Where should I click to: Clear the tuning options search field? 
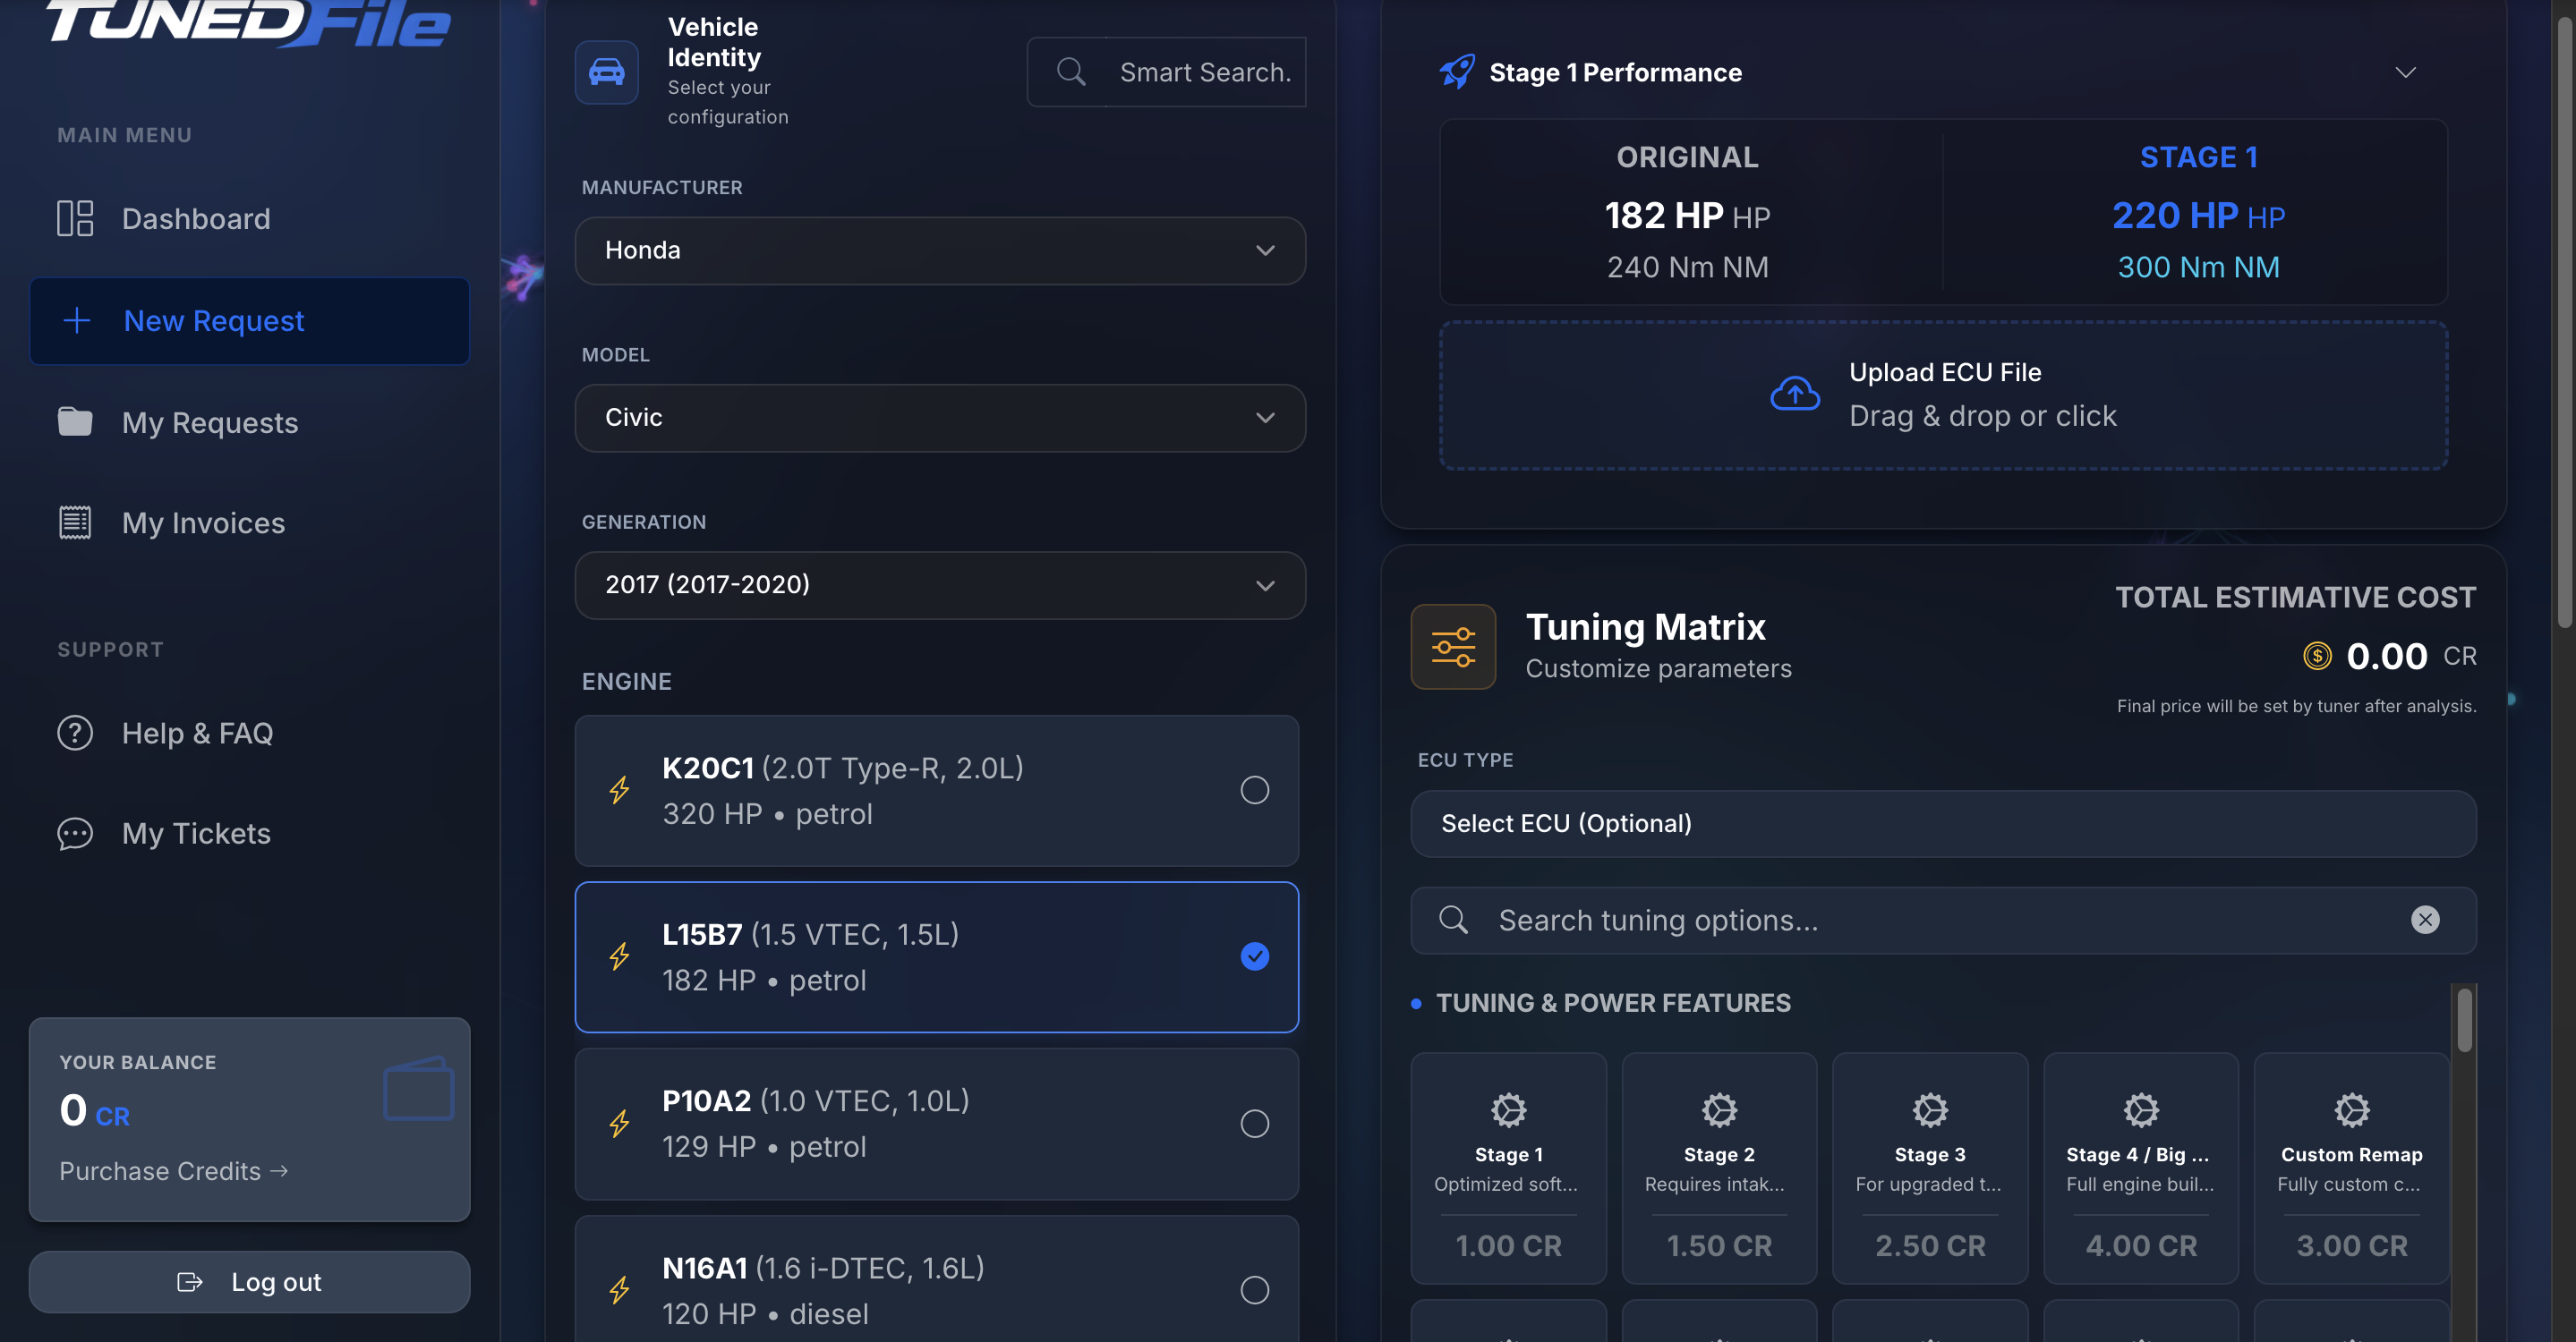click(x=2426, y=920)
